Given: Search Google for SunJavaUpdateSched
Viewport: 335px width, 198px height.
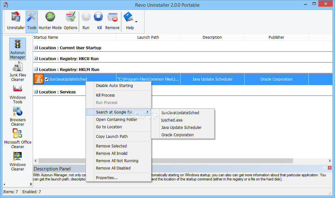Looking at the screenshot, I should pyautogui.click(x=183, y=113).
